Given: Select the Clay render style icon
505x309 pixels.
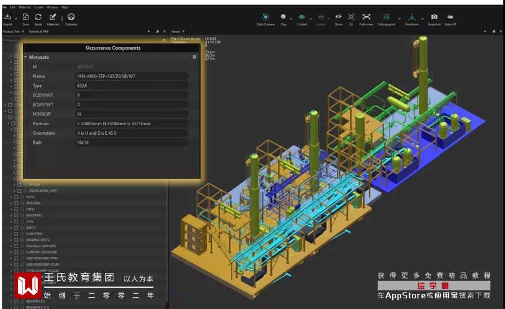Looking at the screenshot, I should point(283,17).
